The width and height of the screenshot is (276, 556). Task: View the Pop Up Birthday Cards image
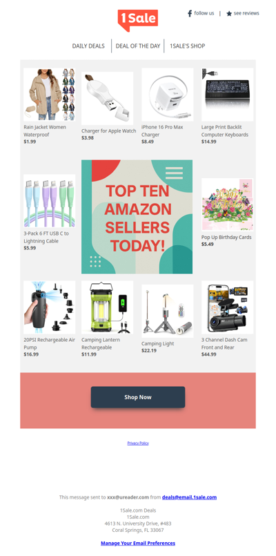(x=228, y=204)
